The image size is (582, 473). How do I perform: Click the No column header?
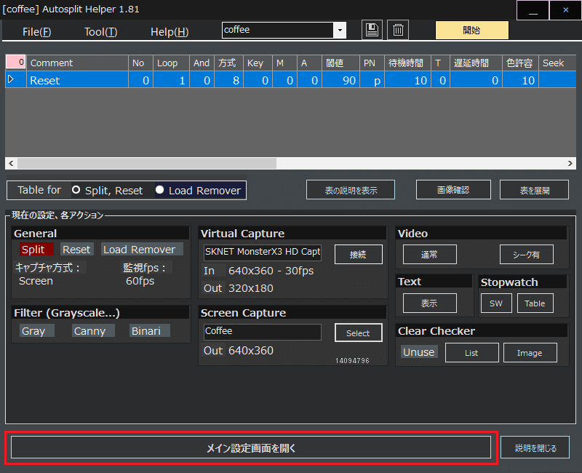(140, 63)
